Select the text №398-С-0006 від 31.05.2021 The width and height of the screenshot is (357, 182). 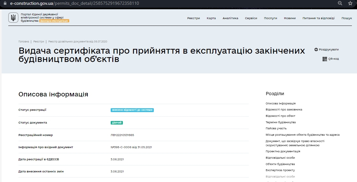[x=131, y=148]
